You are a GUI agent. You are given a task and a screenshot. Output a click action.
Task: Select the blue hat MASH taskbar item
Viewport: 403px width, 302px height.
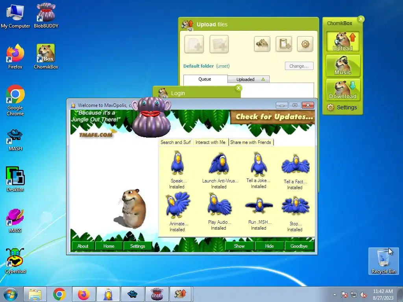[x=132, y=294]
